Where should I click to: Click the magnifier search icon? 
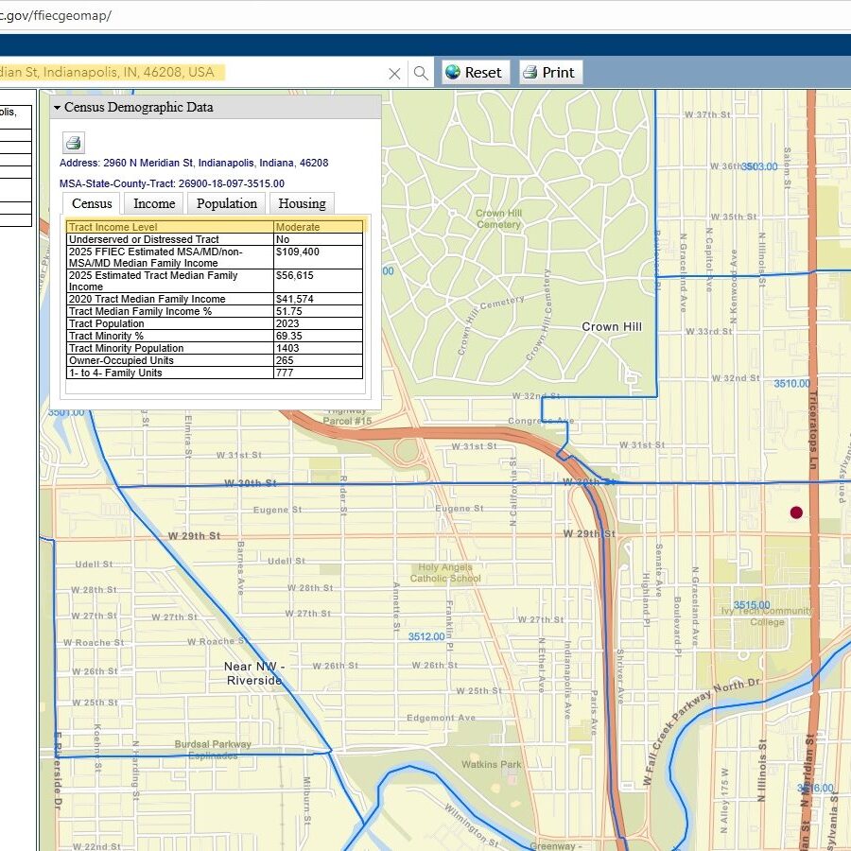[x=421, y=73]
